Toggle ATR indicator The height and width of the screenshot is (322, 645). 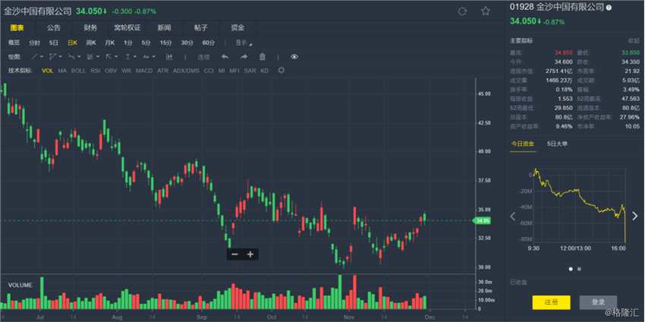tap(163, 71)
